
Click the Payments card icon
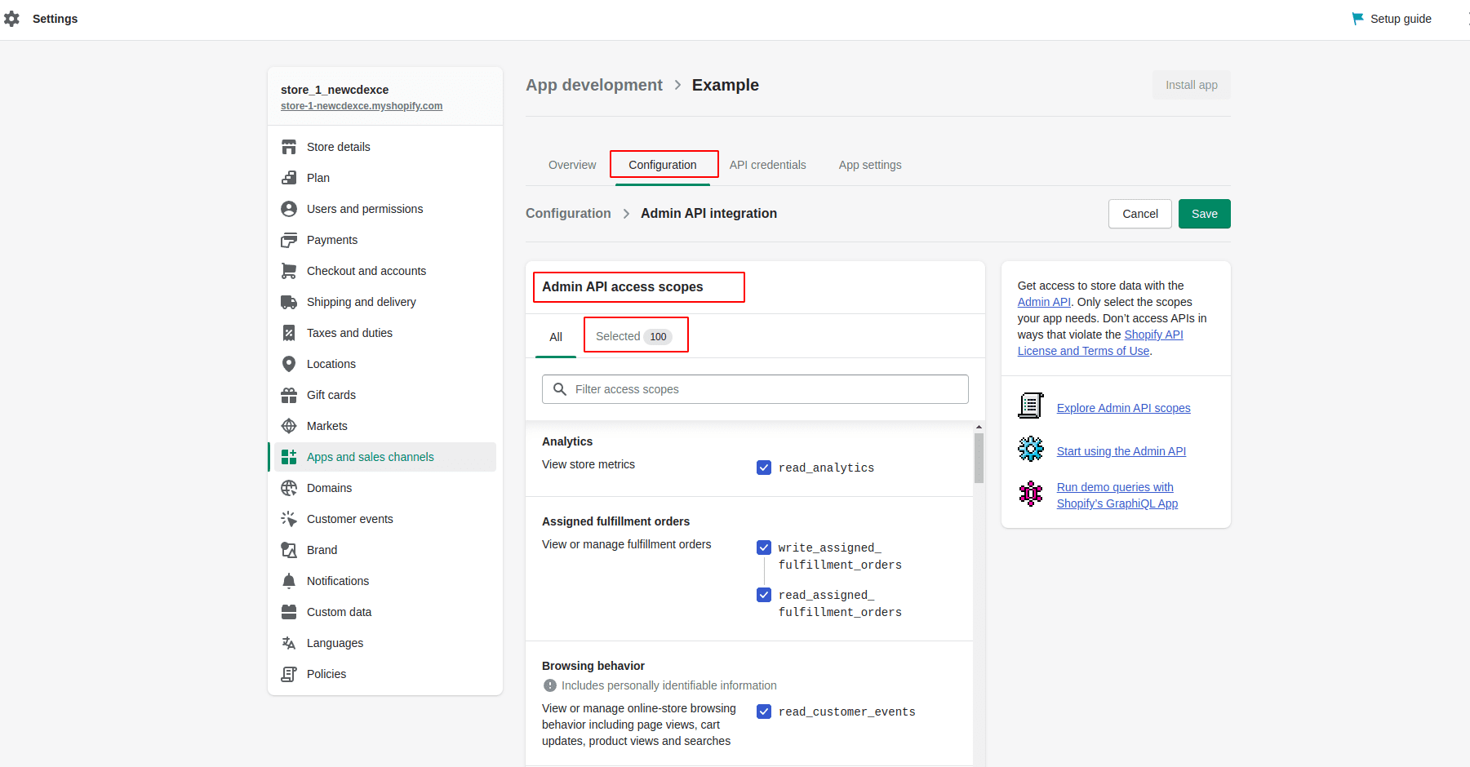click(x=289, y=240)
